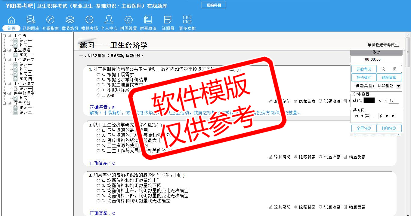Click the 开始考试 button

[364, 69]
